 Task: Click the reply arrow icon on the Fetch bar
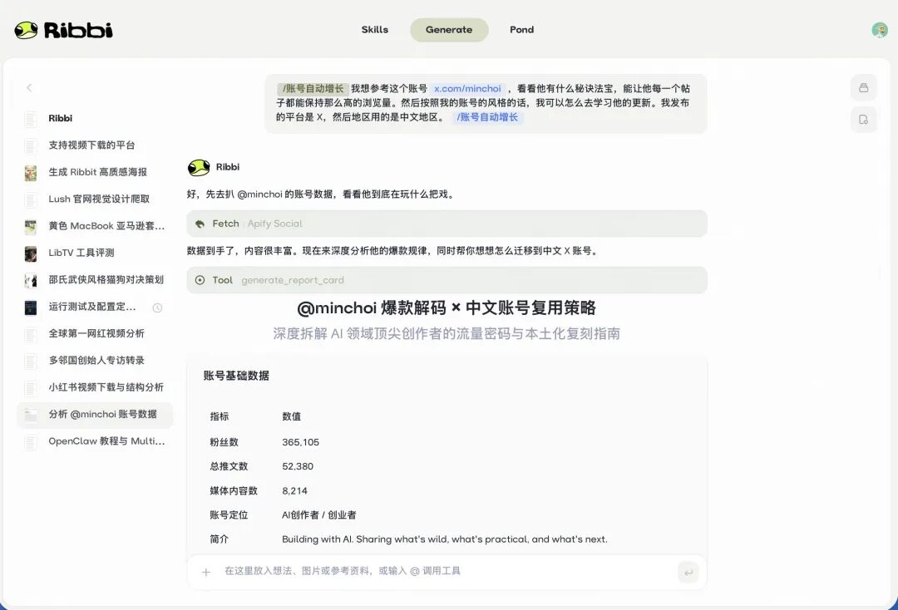[x=199, y=223]
